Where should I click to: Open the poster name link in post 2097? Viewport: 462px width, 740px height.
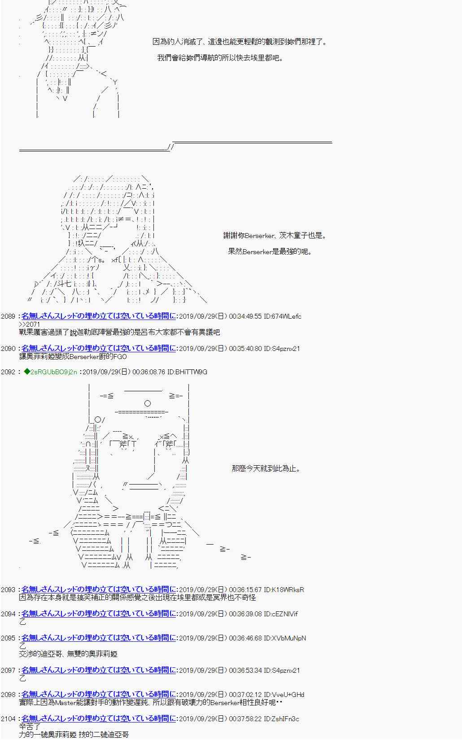click(99, 670)
